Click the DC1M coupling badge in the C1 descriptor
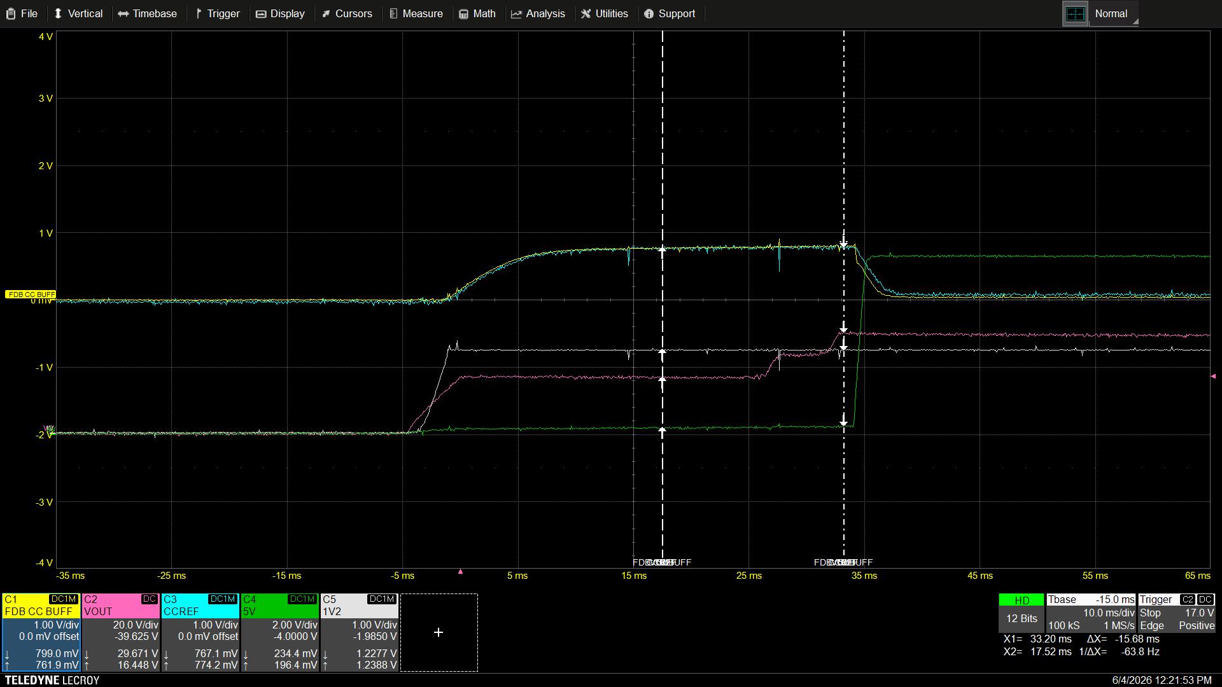The width and height of the screenshot is (1222, 687). (64, 599)
